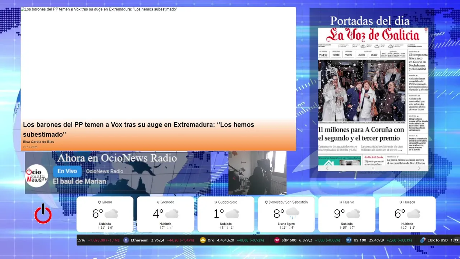The width and height of the screenshot is (460, 259).
Task: Click the Girona cloudy weather icon
Action: point(111,214)
